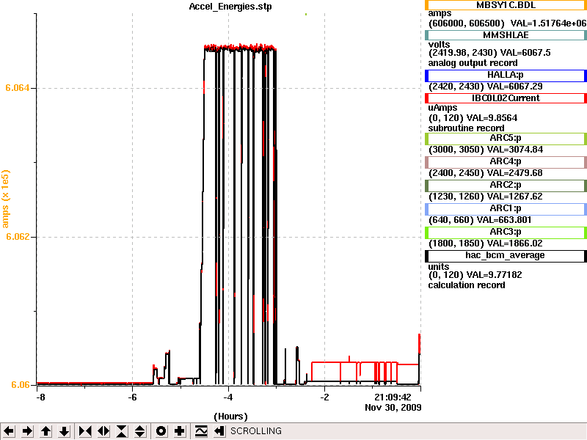Select the MMSHLAE curve in the legend

pyautogui.click(x=506, y=35)
